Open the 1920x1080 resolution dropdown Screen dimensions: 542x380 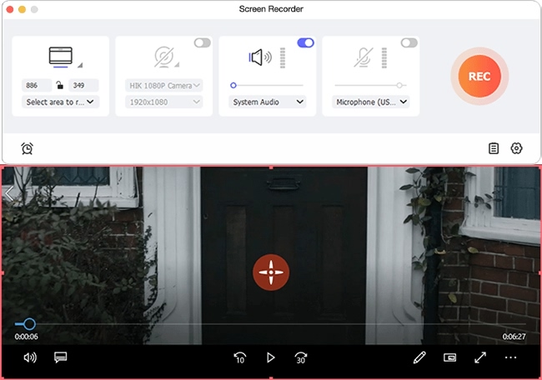tap(163, 102)
